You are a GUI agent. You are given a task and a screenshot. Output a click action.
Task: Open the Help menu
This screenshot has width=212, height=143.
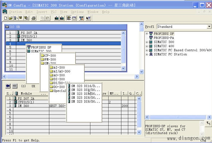pos(105,12)
